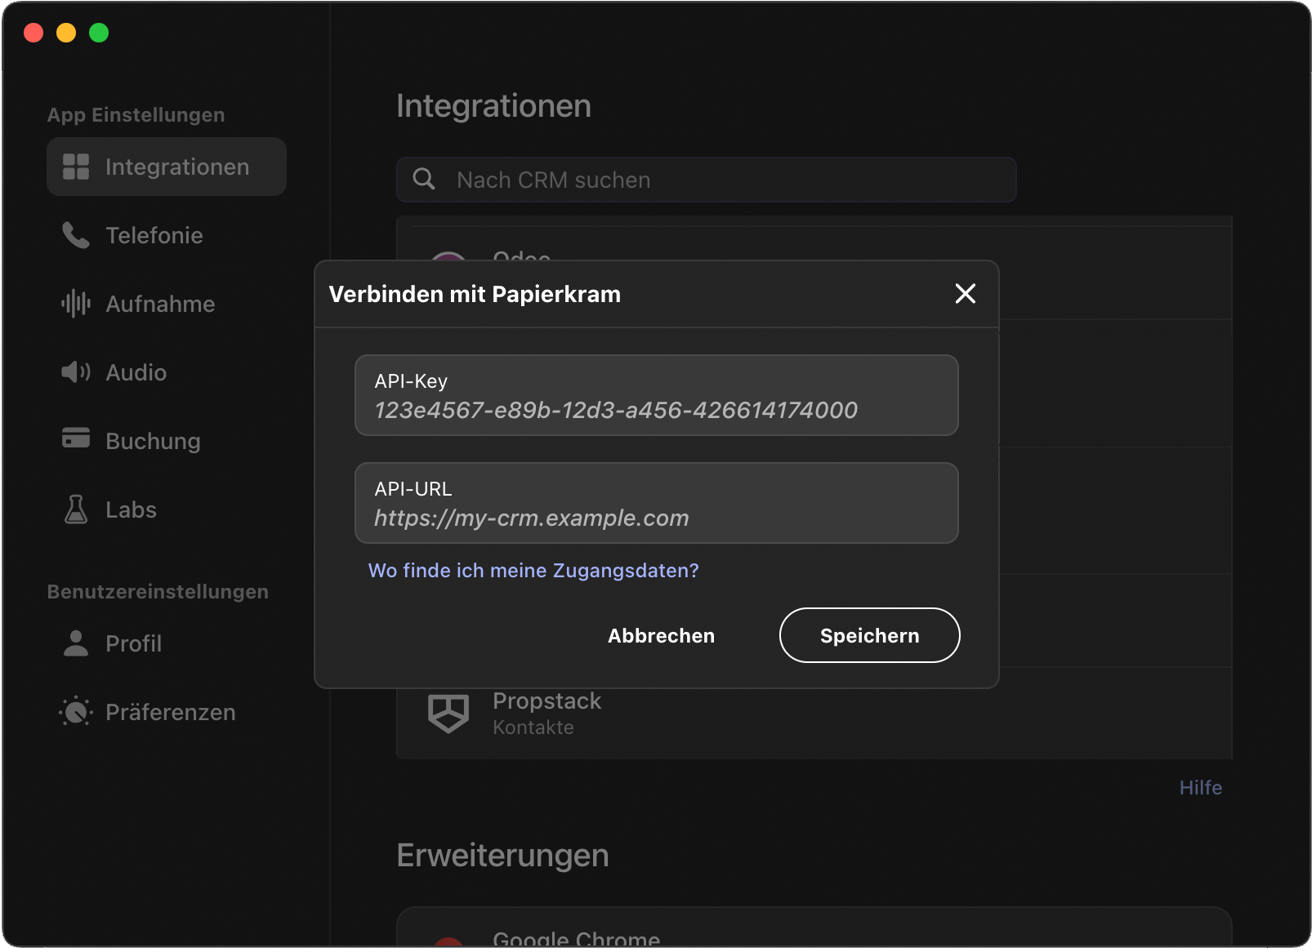Open the Audio settings section
Screen dimensions: 1316x952
click(x=167, y=372)
